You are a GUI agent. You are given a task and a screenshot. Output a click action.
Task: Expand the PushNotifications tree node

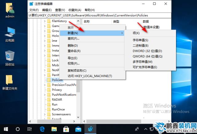tap(45, 95)
